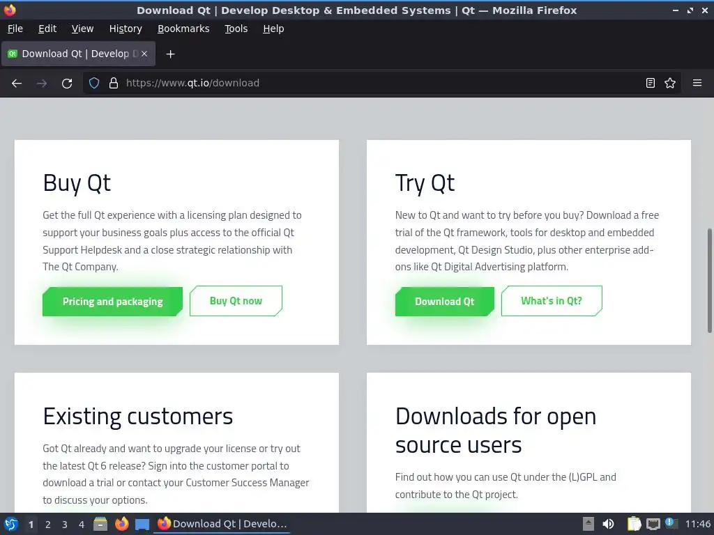Launch Firefox from taskbar quick launcher

pos(121,524)
